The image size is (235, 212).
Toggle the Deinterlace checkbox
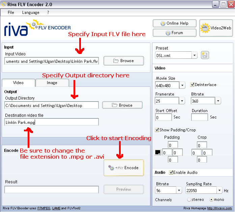pos(192,84)
